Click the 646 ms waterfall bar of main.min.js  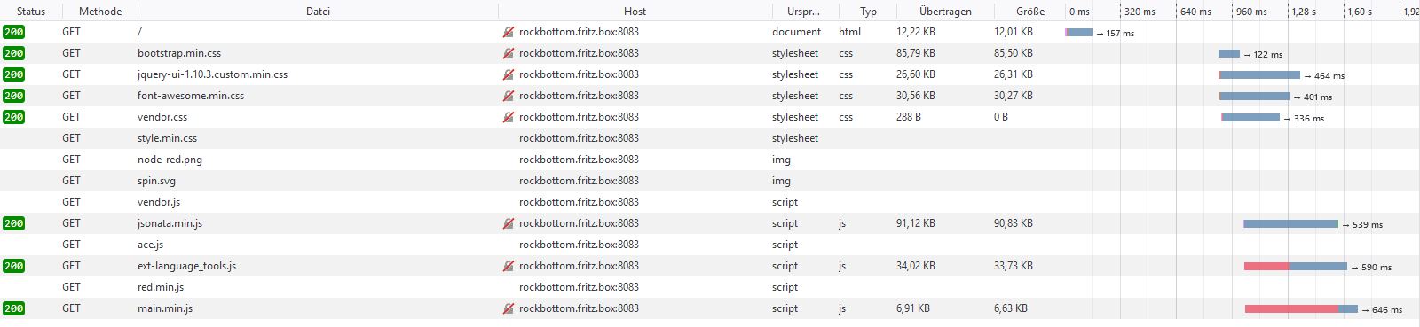pos(1301,309)
